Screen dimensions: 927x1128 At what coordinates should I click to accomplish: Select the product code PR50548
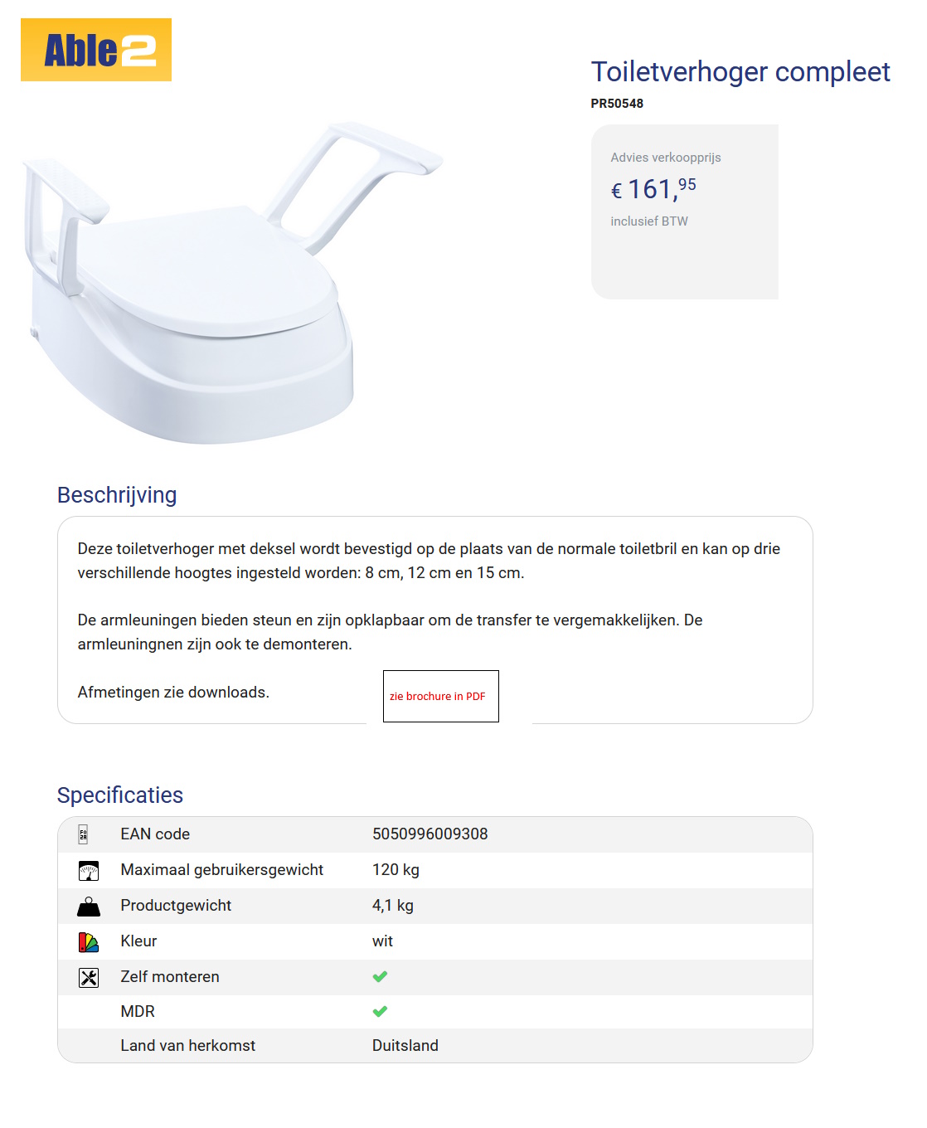click(617, 104)
